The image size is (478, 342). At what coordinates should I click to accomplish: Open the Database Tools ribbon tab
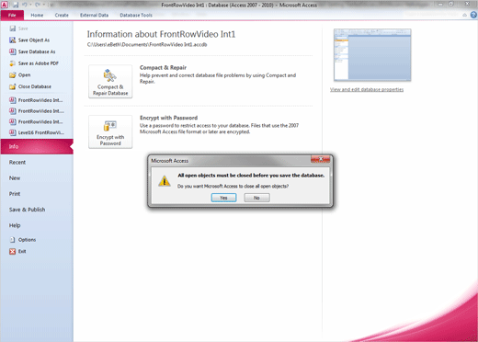tap(136, 15)
